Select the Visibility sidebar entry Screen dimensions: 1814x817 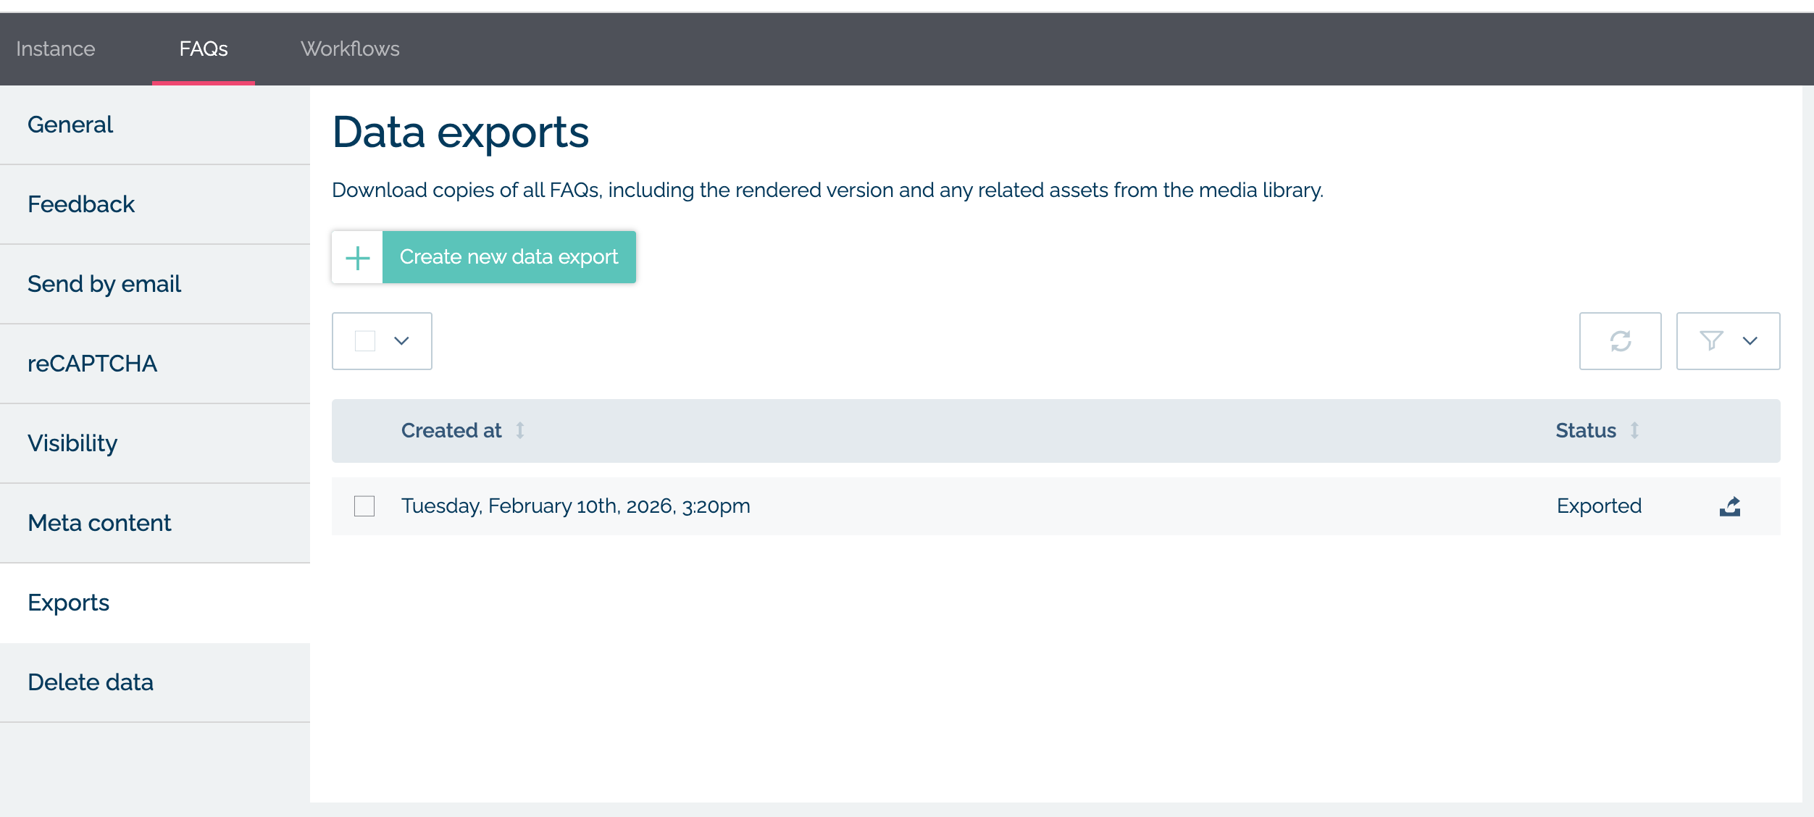point(72,443)
